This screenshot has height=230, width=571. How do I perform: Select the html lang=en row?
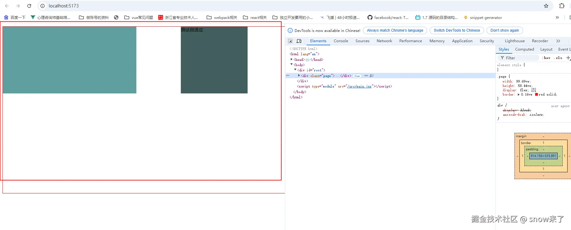pos(304,54)
